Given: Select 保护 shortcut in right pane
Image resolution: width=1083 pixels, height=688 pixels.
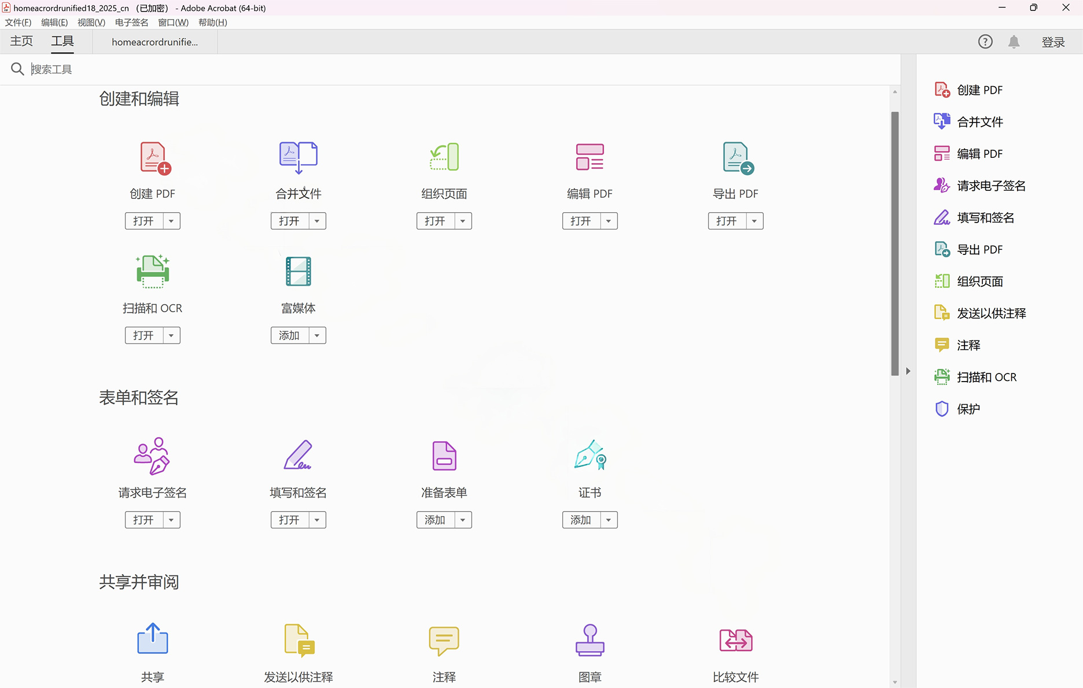Looking at the screenshot, I should coord(957,409).
